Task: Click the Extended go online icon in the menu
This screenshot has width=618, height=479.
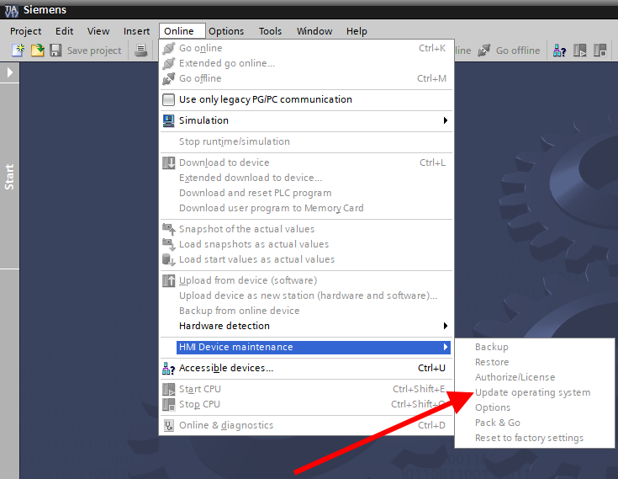Action: (x=169, y=63)
